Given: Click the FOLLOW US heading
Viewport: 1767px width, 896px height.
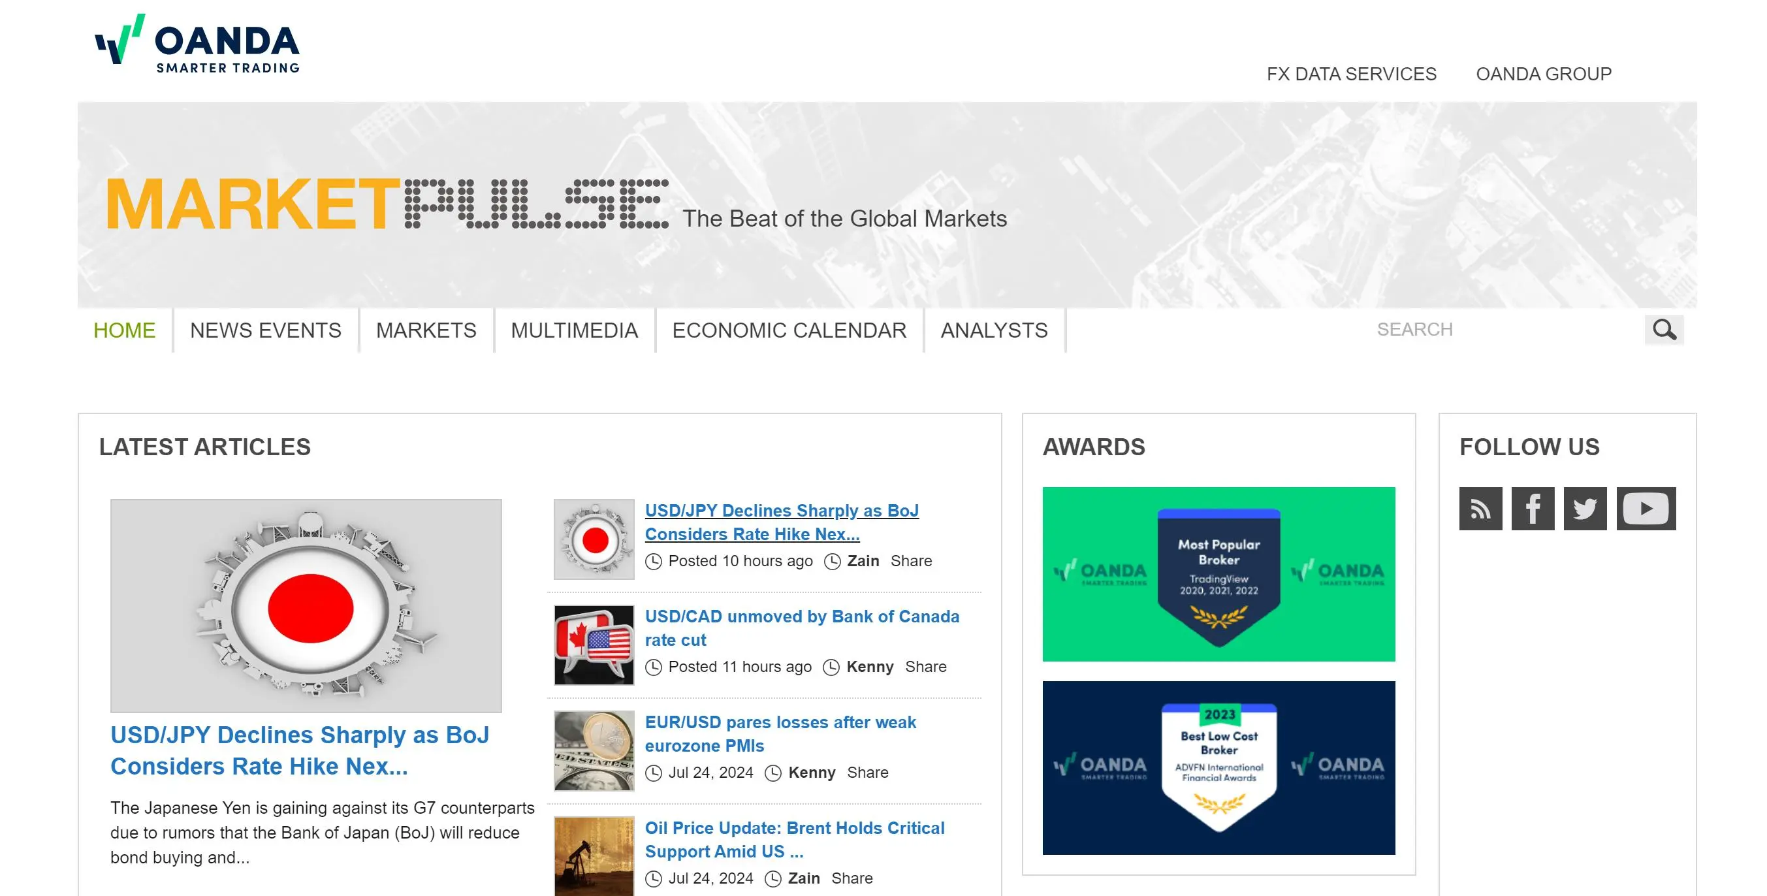Looking at the screenshot, I should (x=1529, y=447).
